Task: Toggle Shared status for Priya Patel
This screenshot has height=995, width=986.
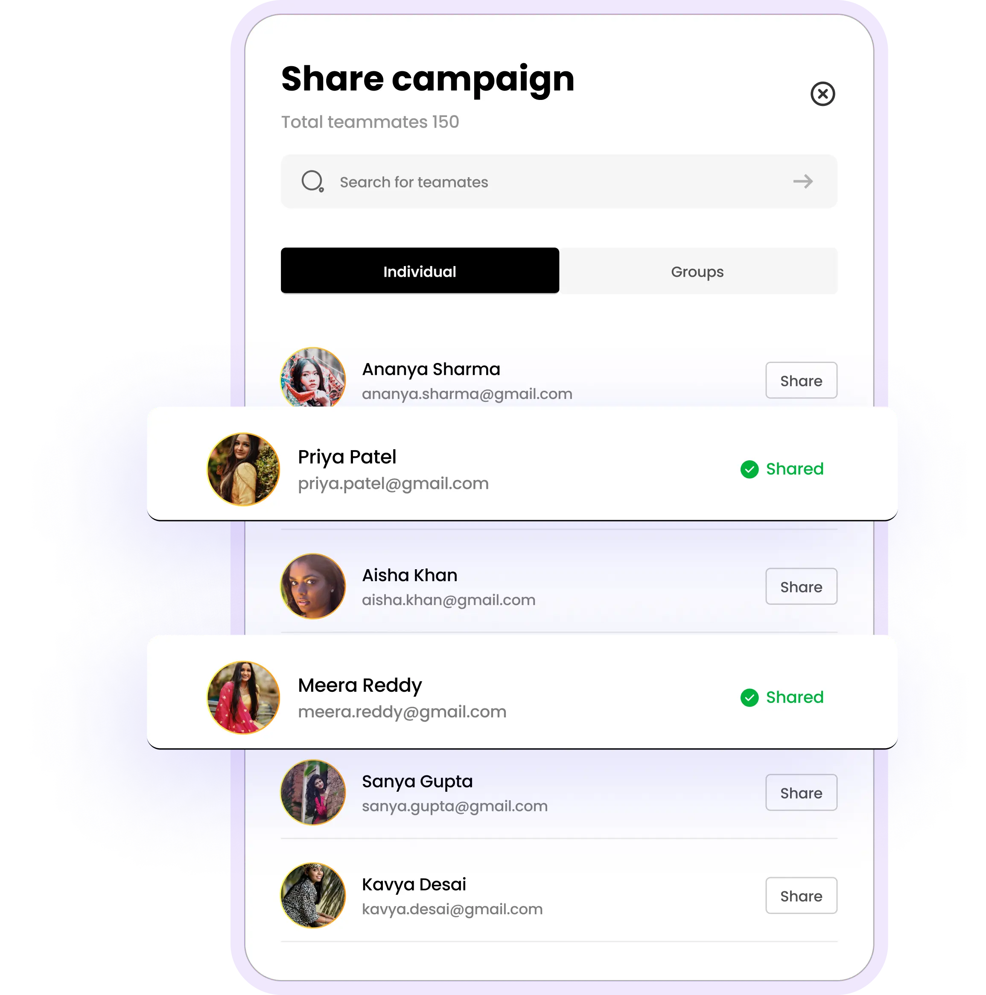Action: (x=782, y=469)
